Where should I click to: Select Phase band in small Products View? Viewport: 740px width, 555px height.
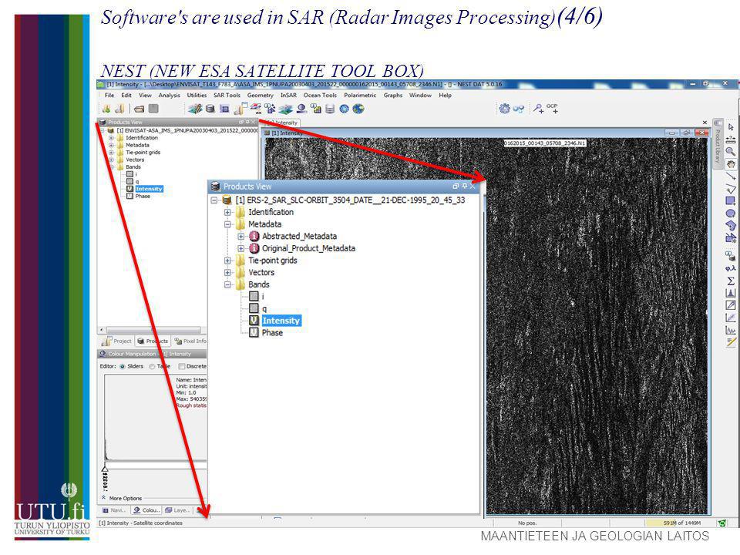143,196
